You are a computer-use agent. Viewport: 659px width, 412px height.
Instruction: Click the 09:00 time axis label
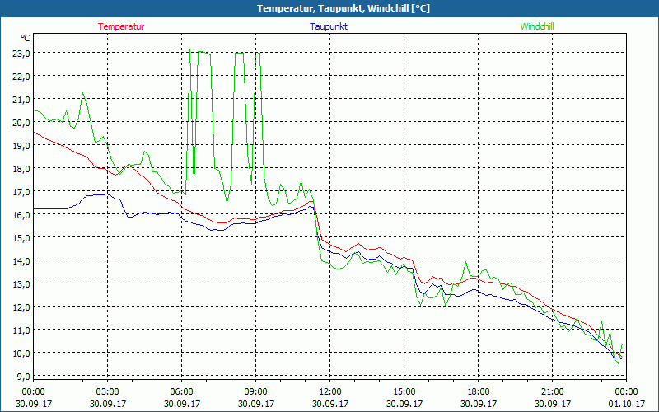[x=255, y=391]
